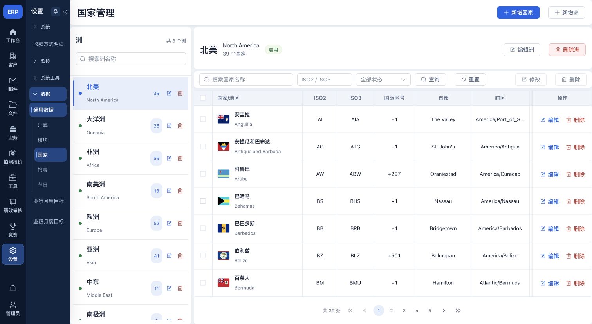The height and width of the screenshot is (324, 592).
Task: Click the 搜索国家名称 search field
Action: tap(246, 80)
